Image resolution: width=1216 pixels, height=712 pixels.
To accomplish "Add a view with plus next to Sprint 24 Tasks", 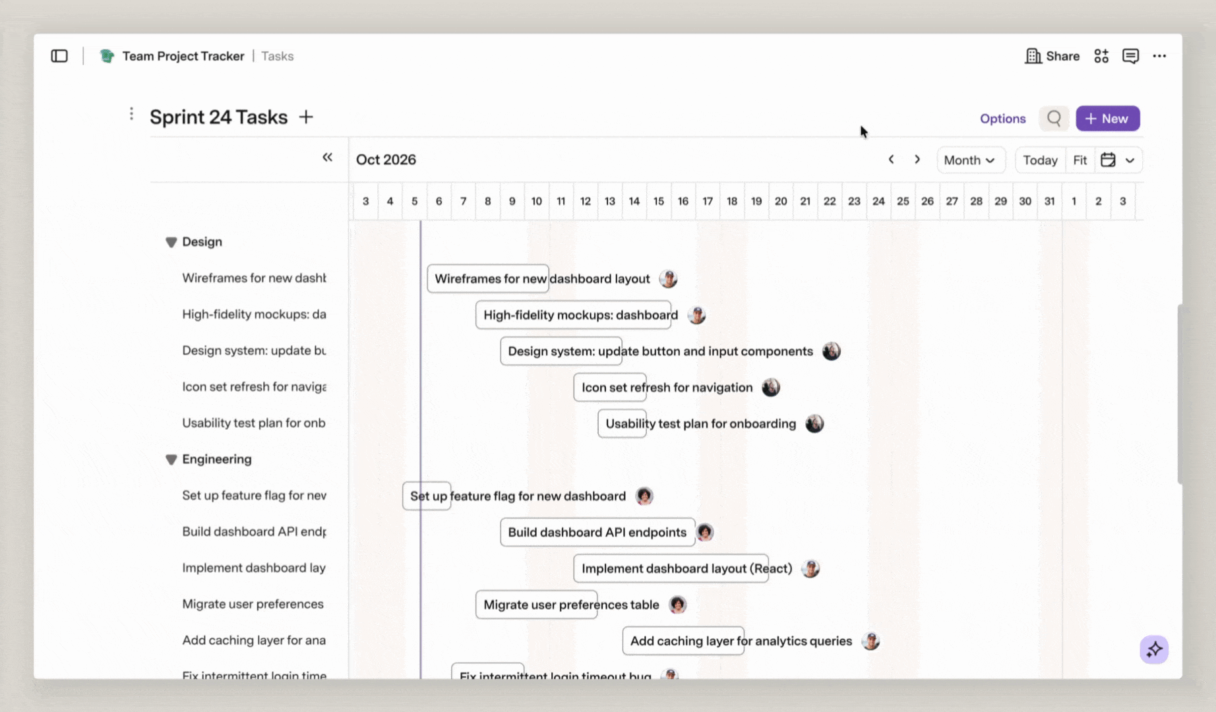I will click(306, 117).
